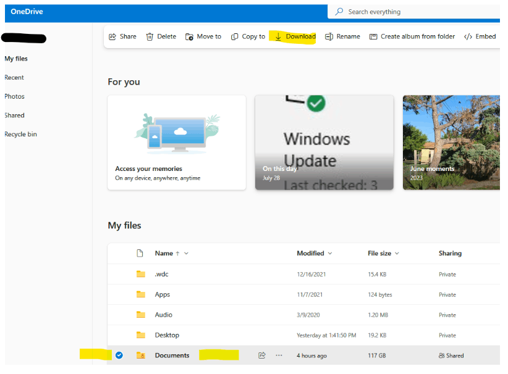
Task: Click the 124 bytes file size
Action: 380,295
